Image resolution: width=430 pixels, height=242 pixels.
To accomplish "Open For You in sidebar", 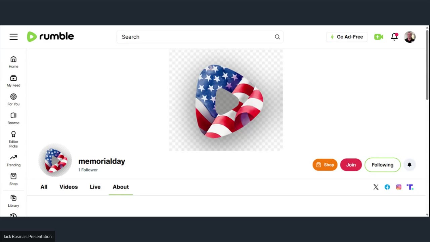I will point(13,100).
